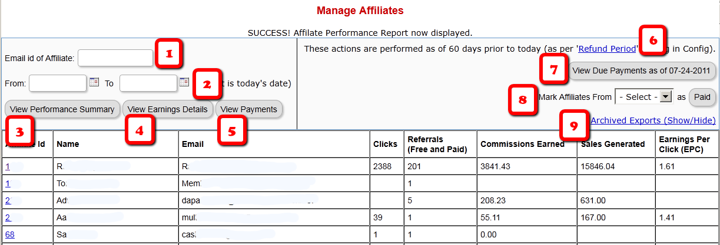Click the View Payments button

(248, 109)
